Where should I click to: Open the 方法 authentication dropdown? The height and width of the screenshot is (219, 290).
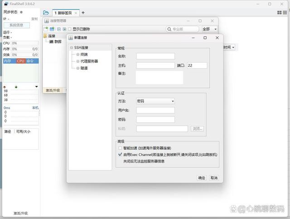pyautogui.click(x=155, y=101)
